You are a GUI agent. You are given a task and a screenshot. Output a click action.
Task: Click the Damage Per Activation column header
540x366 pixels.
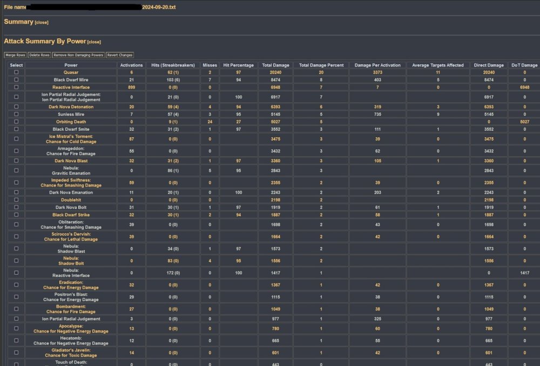[x=377, y=65]
